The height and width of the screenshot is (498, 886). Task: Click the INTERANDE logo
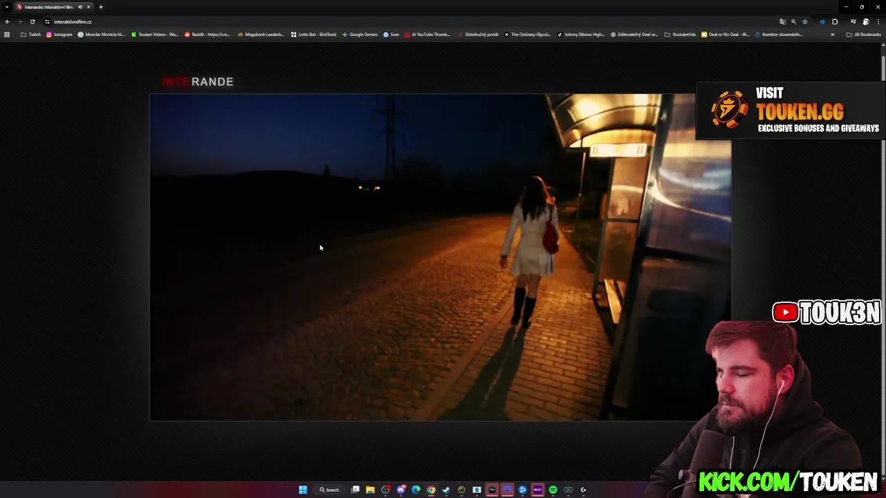pos(197,82)
